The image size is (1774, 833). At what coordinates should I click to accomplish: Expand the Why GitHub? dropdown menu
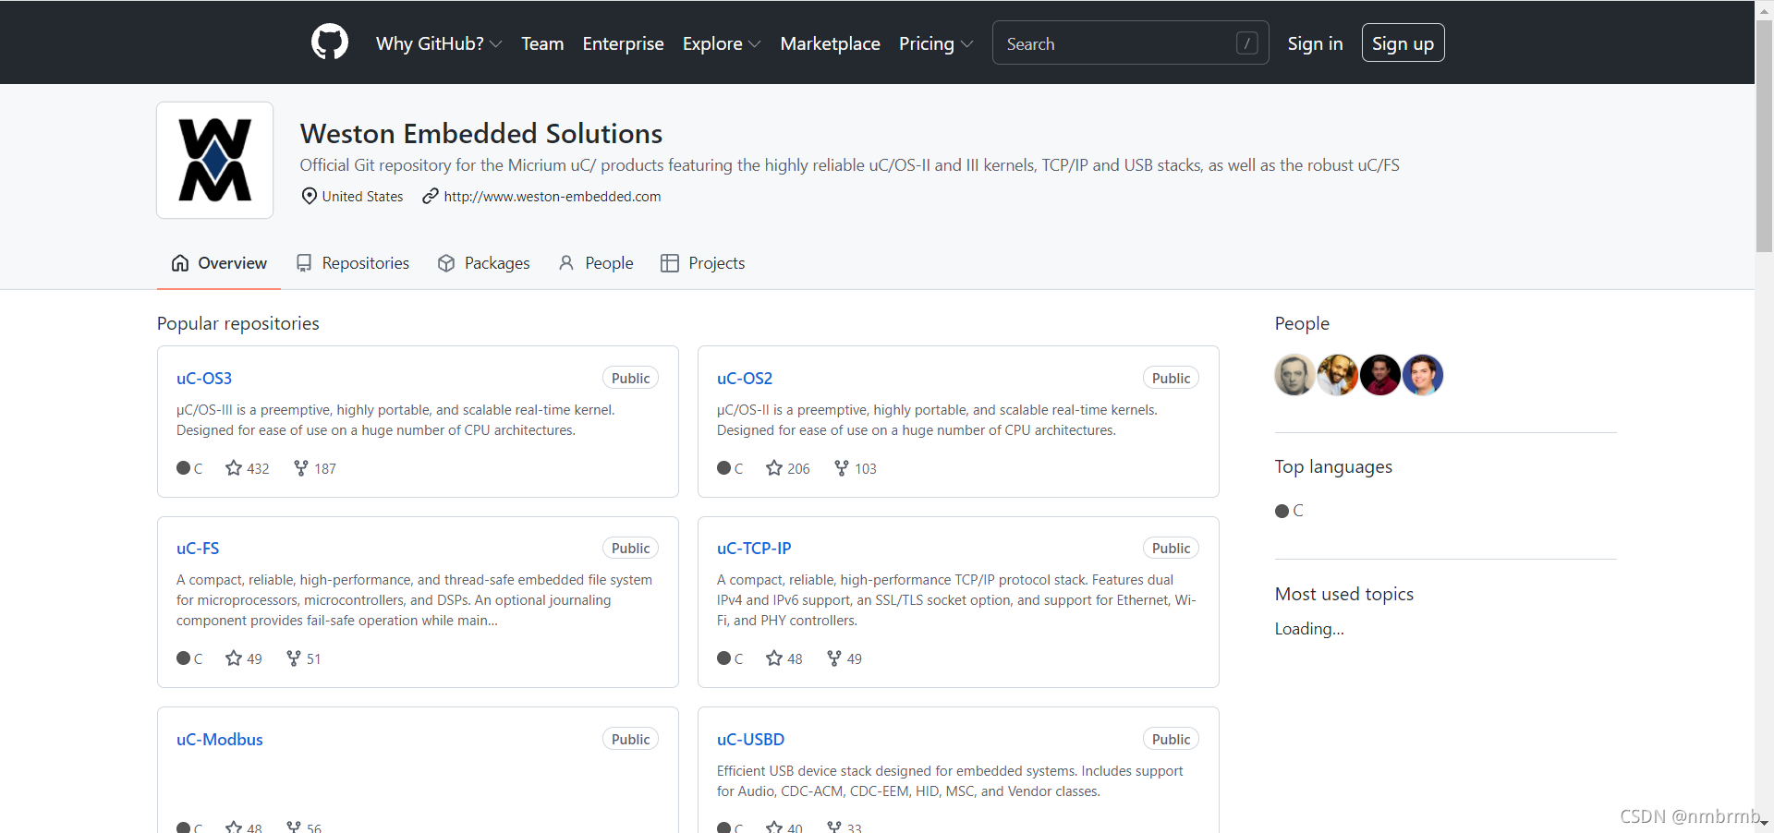click(x=439, y=43)
